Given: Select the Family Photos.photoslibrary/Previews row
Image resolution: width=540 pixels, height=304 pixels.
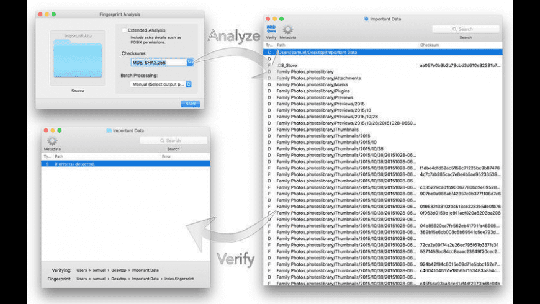Looking at the screenshot, I should pos(382,97).
